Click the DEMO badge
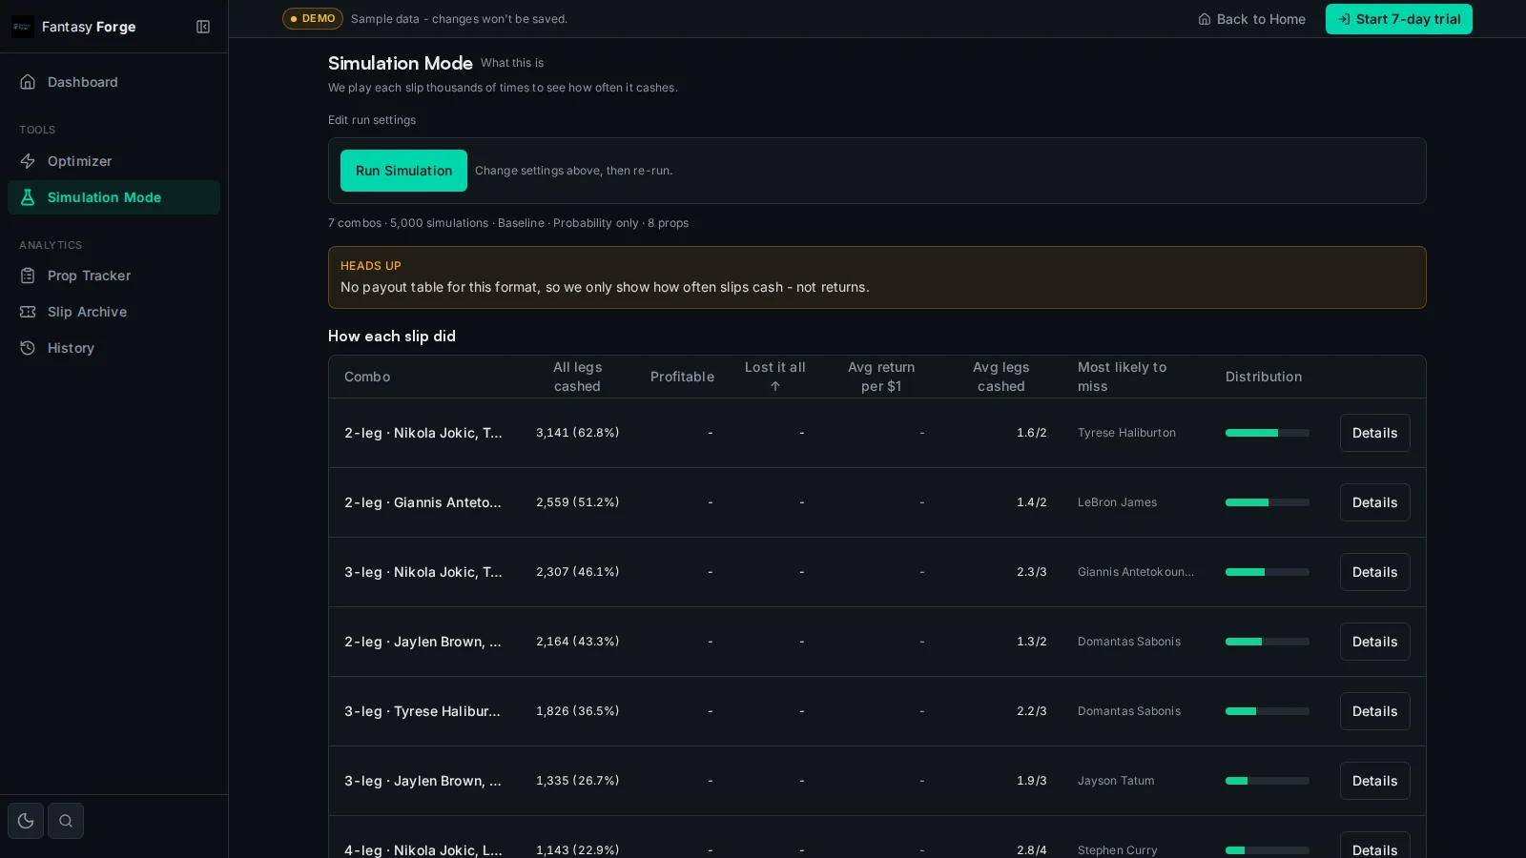Viewport: 1526px width, 858px height. pyautogui.click(x=312, y=18)
